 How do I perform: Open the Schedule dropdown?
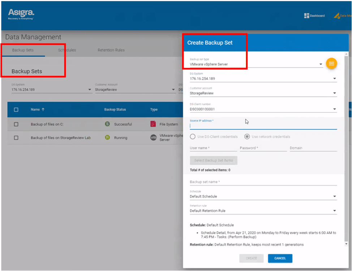tap(263, 196)
